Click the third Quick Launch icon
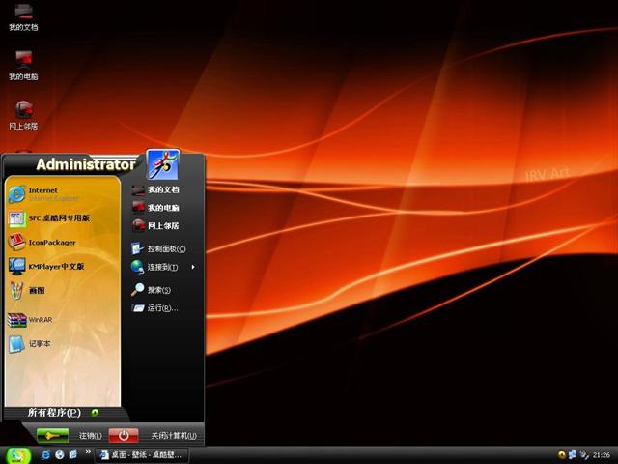The width and height of the screenshot is (618, 464). 73,455
